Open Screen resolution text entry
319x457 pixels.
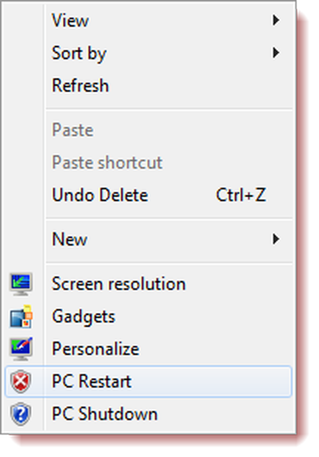(x=119, y=284)
